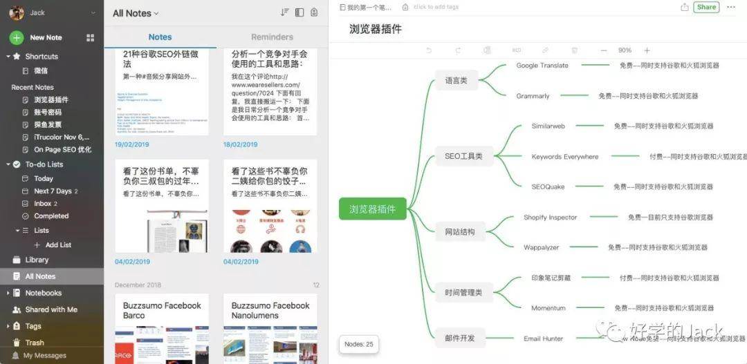This screenshot has width=747, height=364.
Task: Click the trash delete icon in mind map toolbar
Action: 575,50
